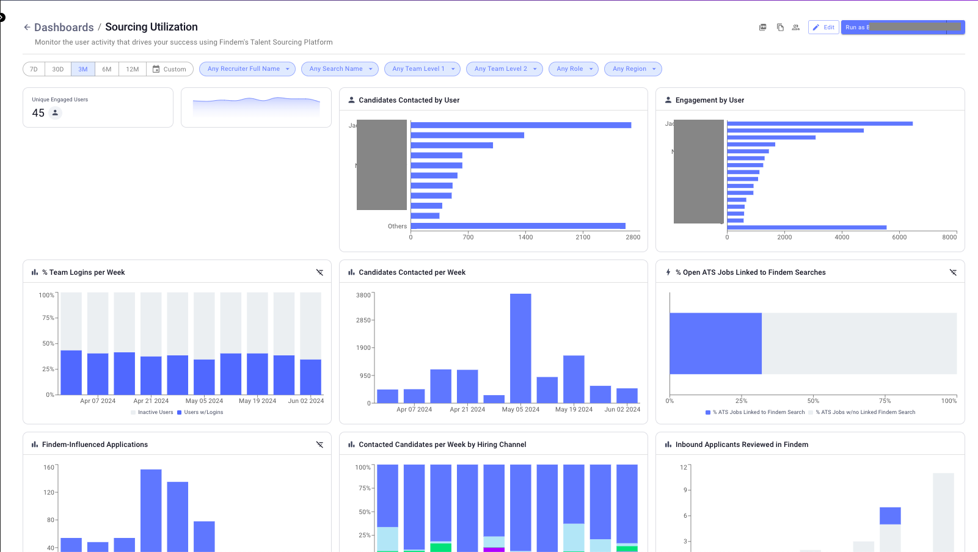Click the Unique Engaged Users sparkline chart
This screenshot has width=978, height=552.
[257, 107]
